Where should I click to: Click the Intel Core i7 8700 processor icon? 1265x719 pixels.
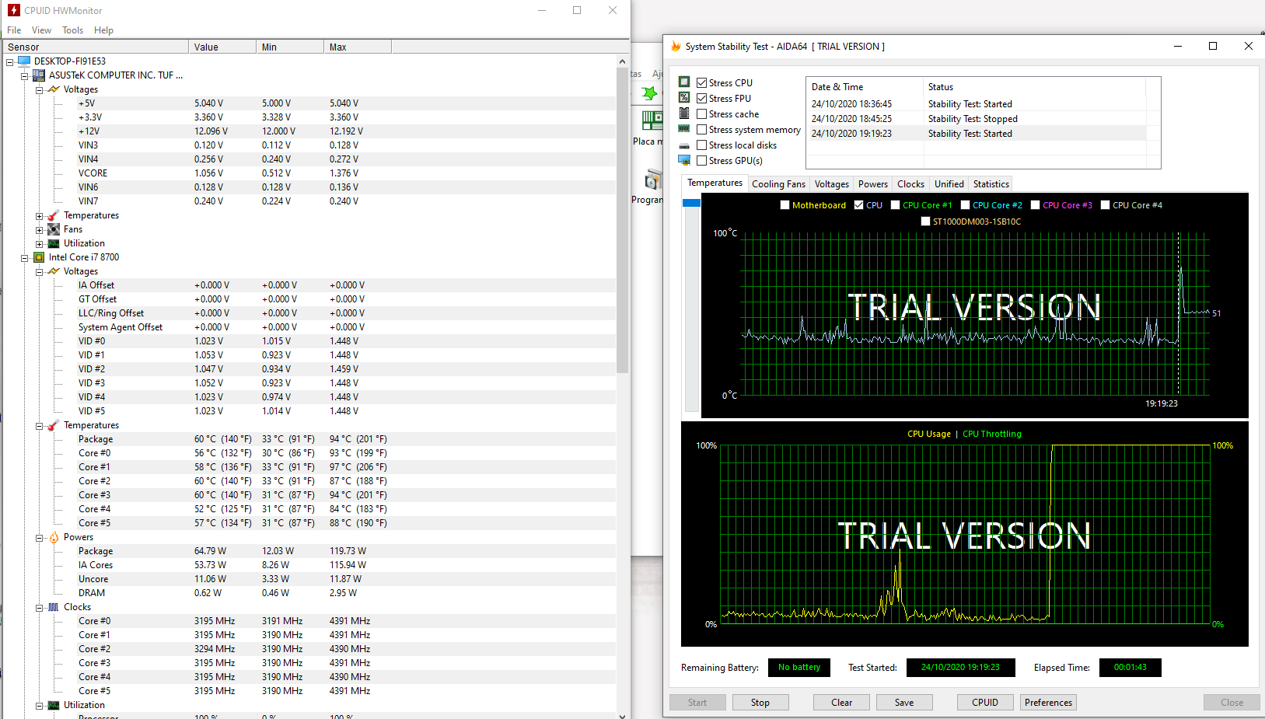[39, 257]
